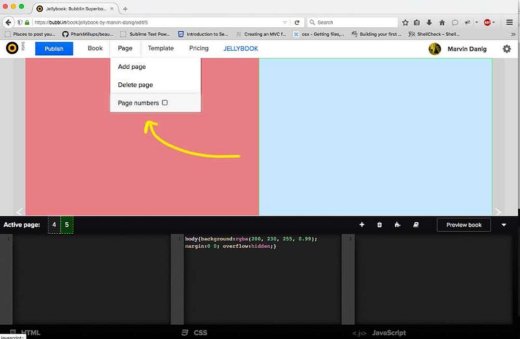Open the Firefox downloads arrow icon
Viewport: 520px width, 339px height.
429,23
